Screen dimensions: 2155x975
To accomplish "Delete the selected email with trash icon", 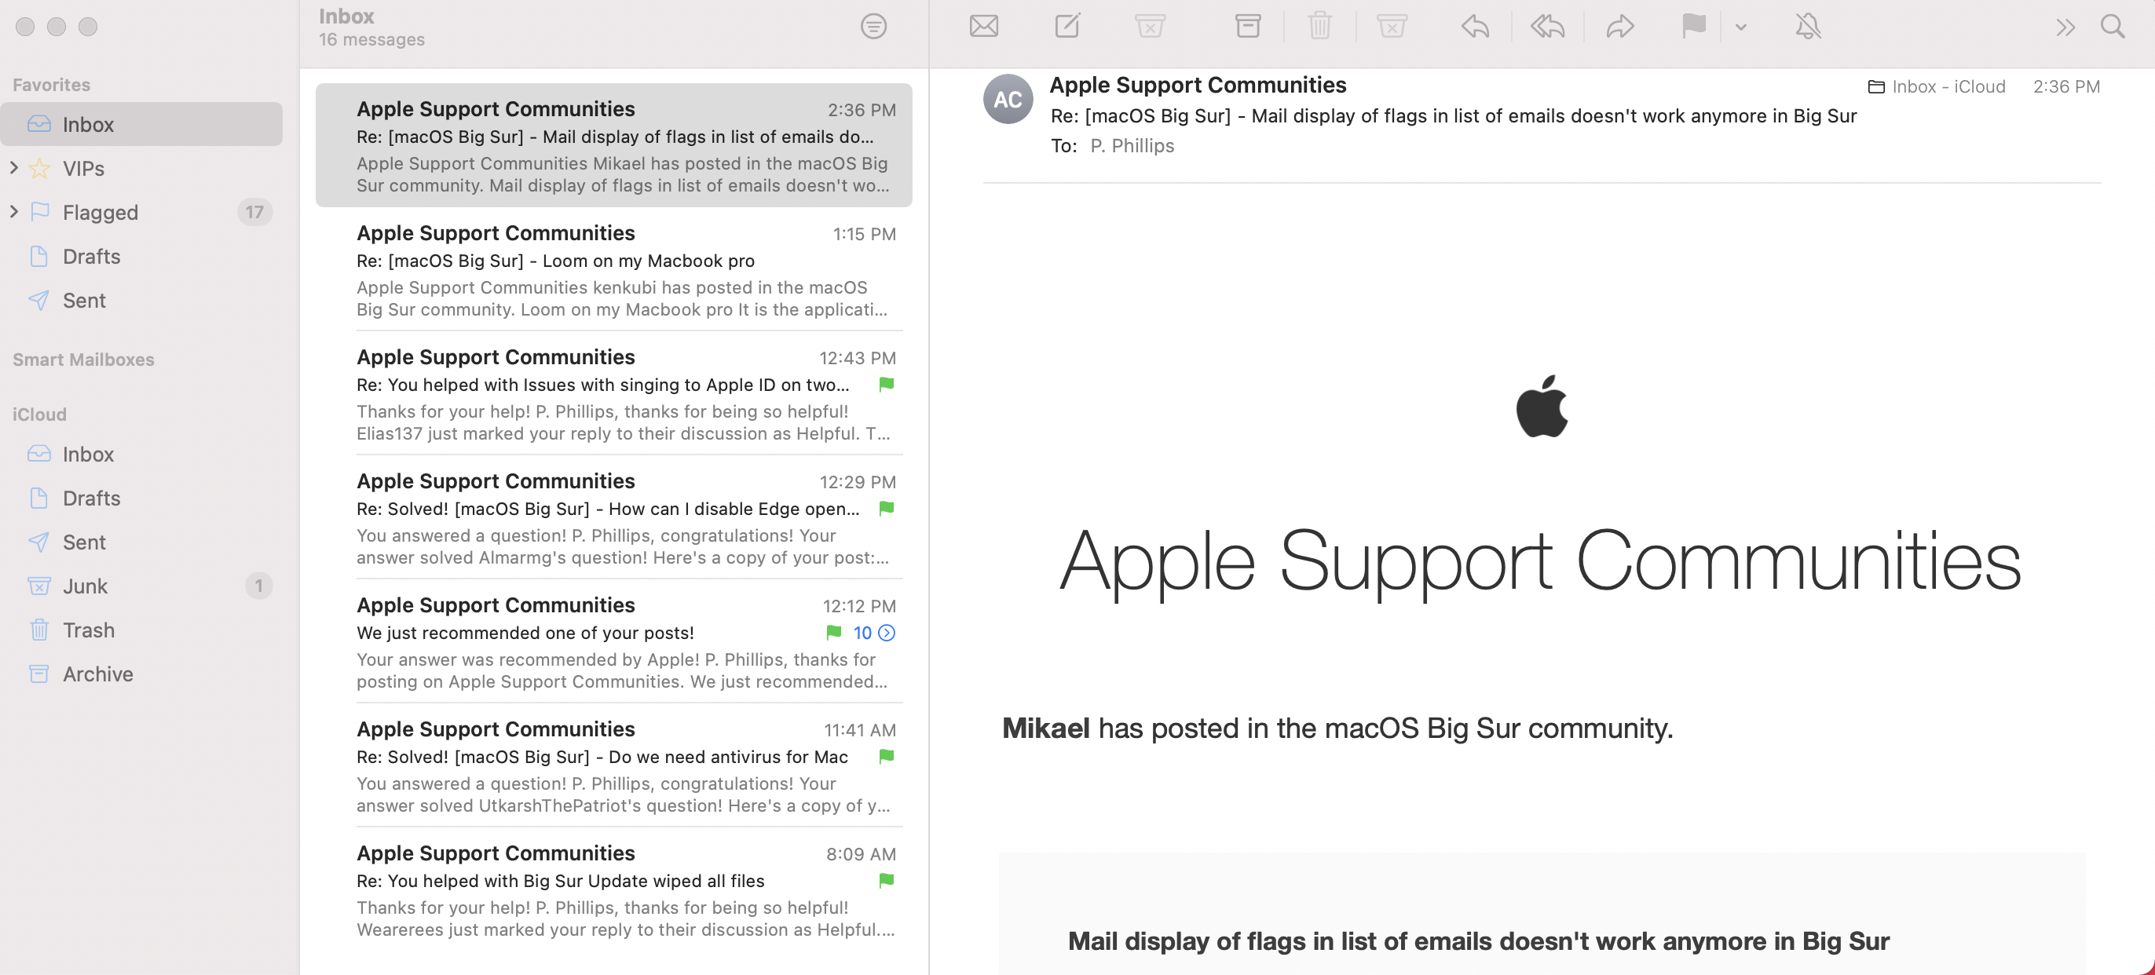I will pos(1319,27).
